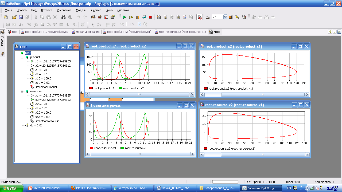Image resolution: width=342 pixels, height=192 pixels.
Task: Click the yellow lightning bolt toolbar icon
Action: pyautogui.click(x=237, y=17)
